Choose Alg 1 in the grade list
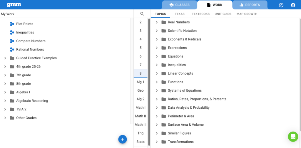The width and height of the screenshot is (301, 148). tap(141, 82)
